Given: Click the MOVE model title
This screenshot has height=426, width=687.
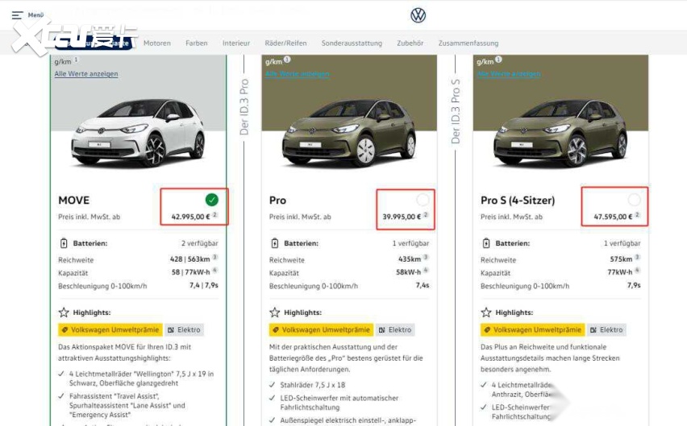Looking at the screenshot, I should click(73, 201).
